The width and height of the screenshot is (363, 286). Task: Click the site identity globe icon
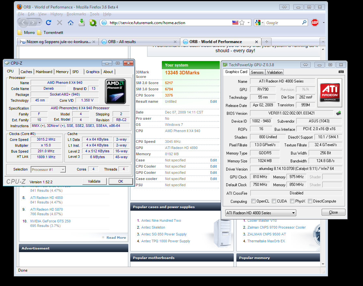coord(105,23)
